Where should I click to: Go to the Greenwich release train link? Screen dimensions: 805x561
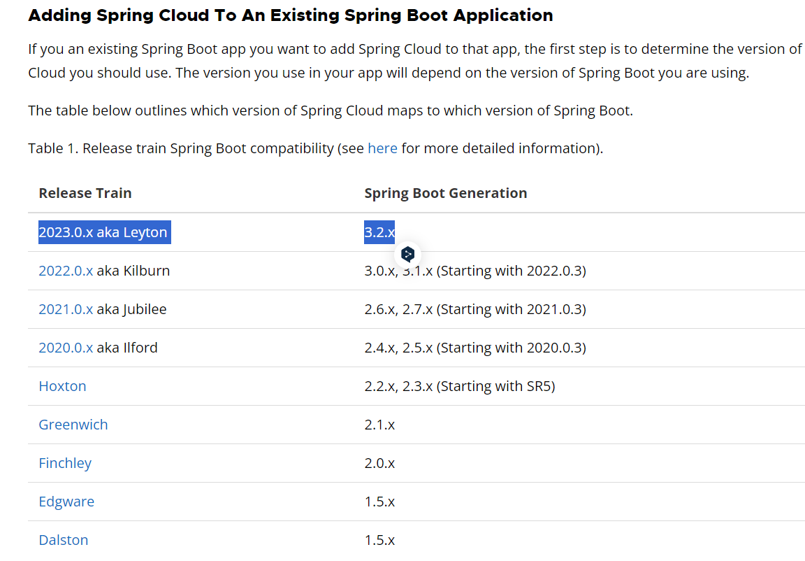pyautogui.click(x=73, y=425)
